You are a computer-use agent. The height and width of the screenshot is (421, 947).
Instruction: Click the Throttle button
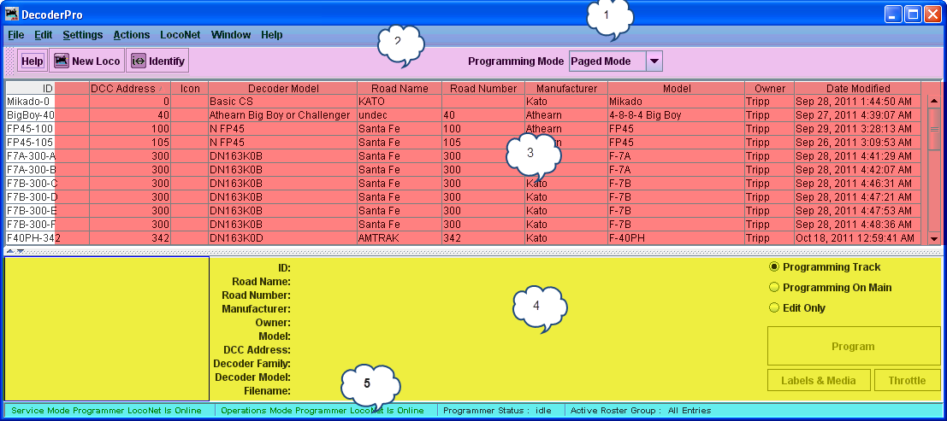[x=907, y=381]
